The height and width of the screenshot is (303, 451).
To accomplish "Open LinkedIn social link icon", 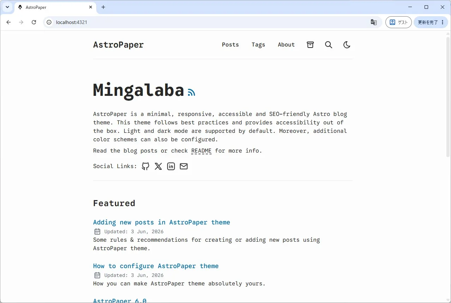I will [x=171, y=166].
